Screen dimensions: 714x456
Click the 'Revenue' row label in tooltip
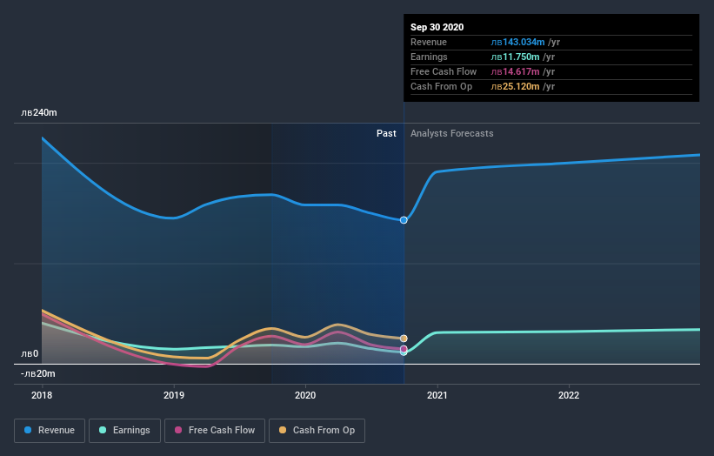(429, 42)
